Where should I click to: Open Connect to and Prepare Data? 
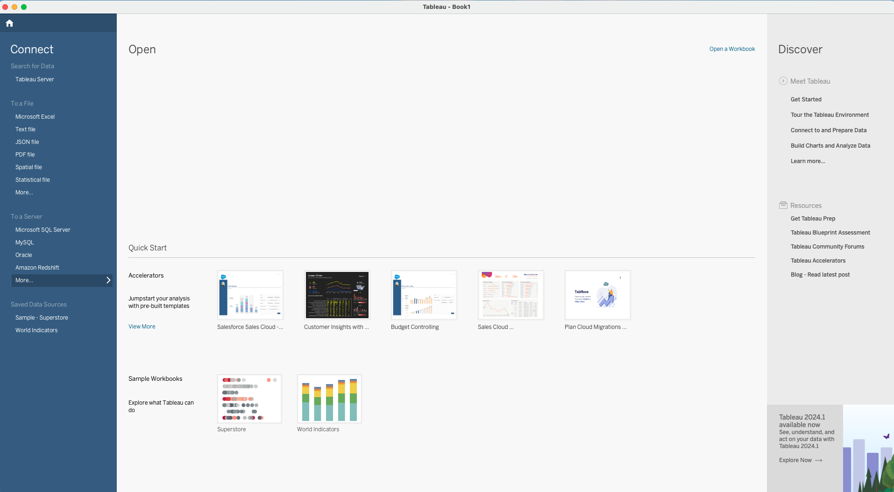click(x=829, y=130)
